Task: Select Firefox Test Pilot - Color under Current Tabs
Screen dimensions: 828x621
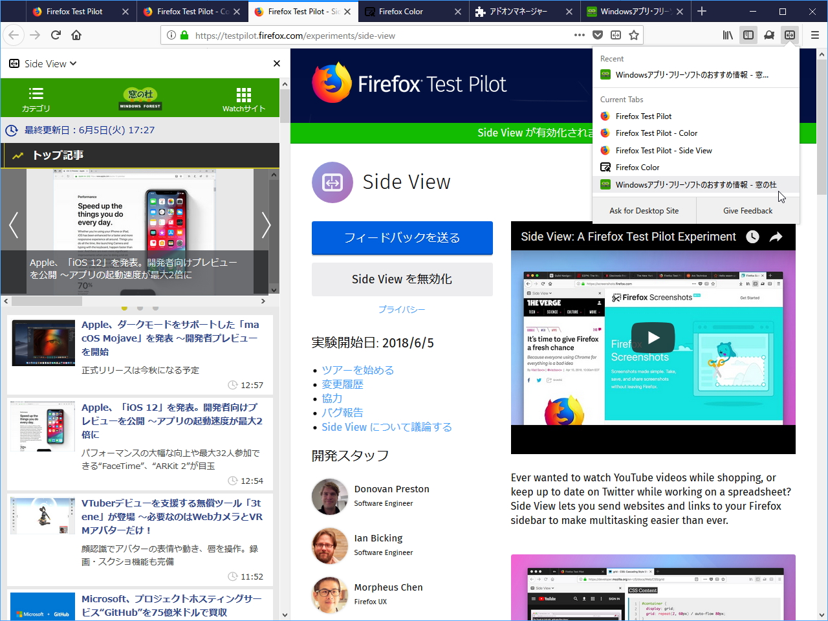Action: (656, 133)
